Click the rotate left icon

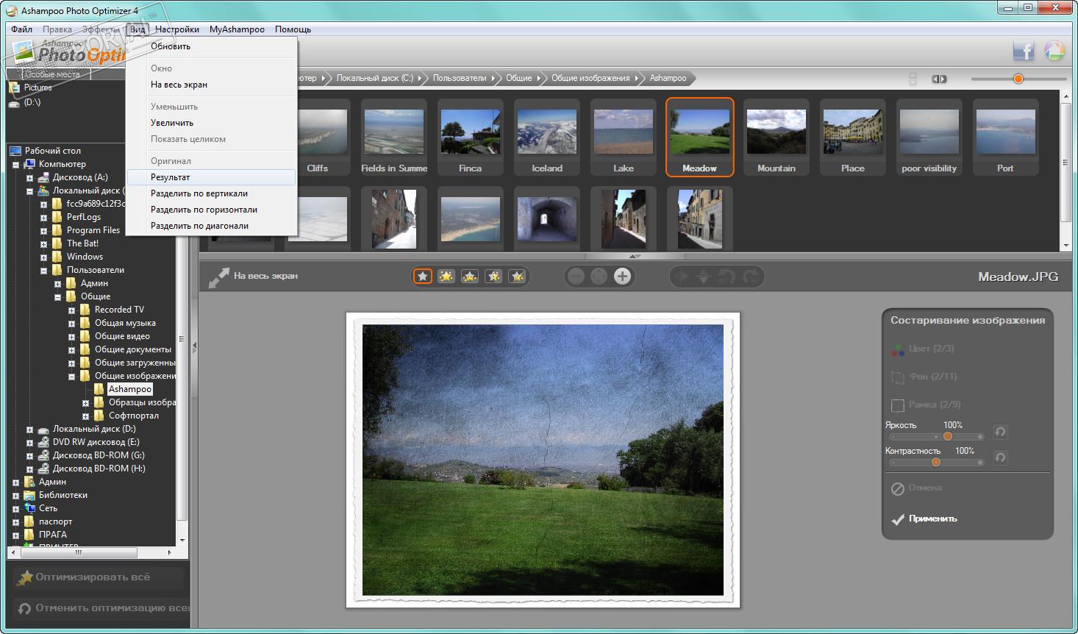[x=727, y=277]
